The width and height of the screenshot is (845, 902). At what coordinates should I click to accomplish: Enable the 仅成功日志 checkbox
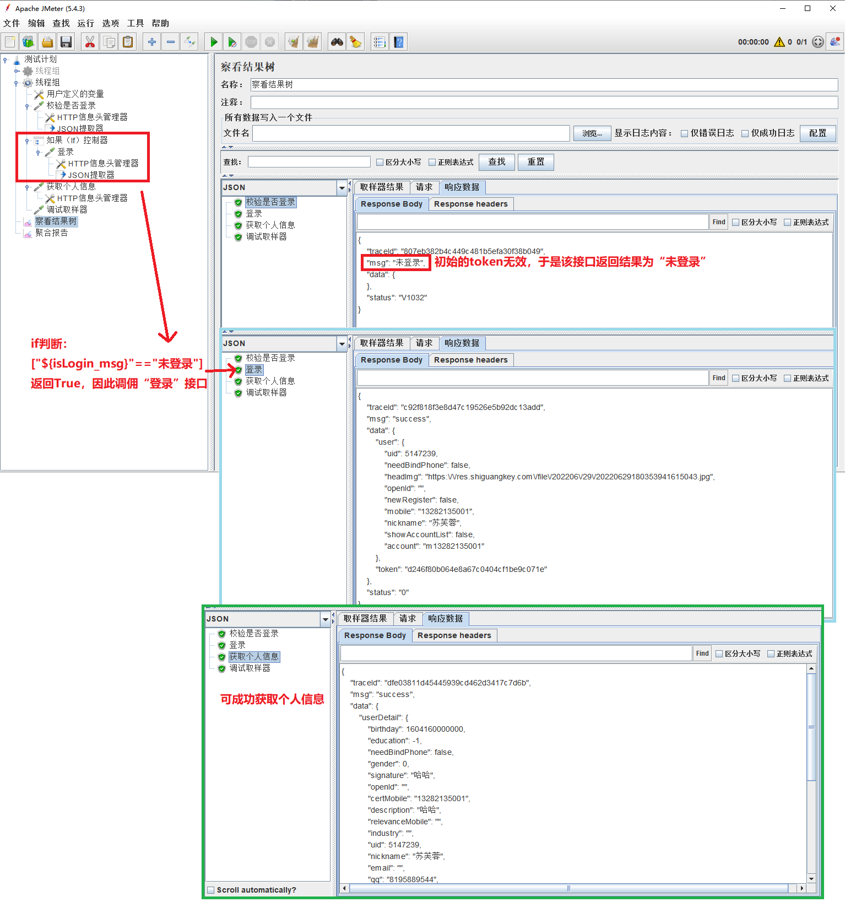745,133
